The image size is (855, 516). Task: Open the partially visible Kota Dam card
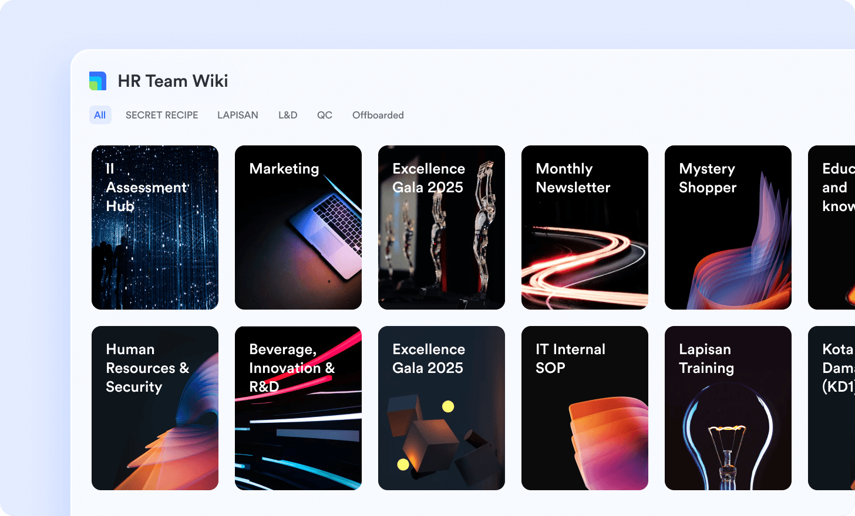(832, 408)
